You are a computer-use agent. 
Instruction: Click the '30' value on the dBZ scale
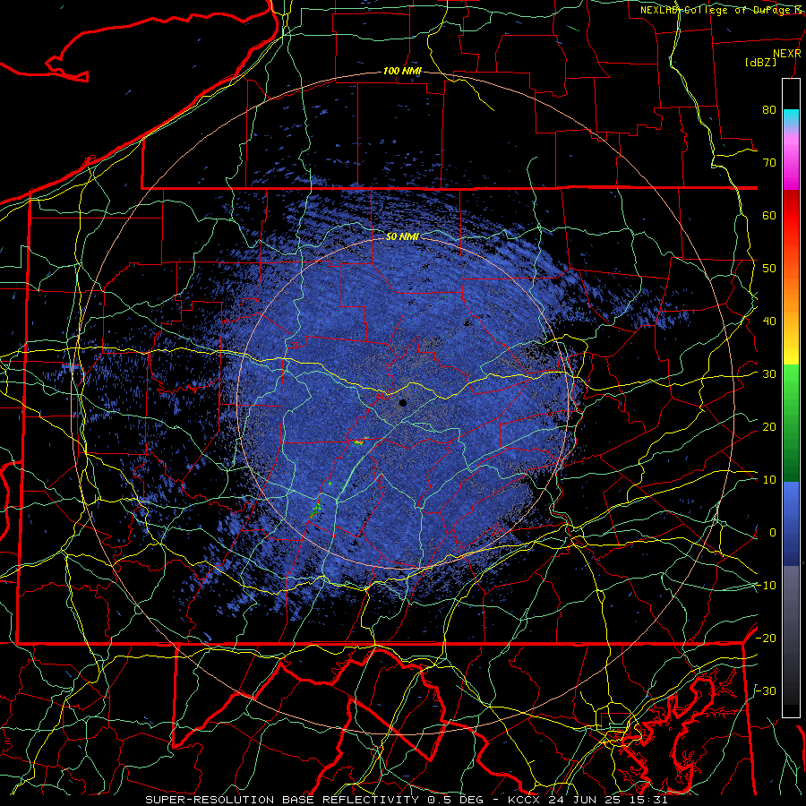tap(769, 374)
